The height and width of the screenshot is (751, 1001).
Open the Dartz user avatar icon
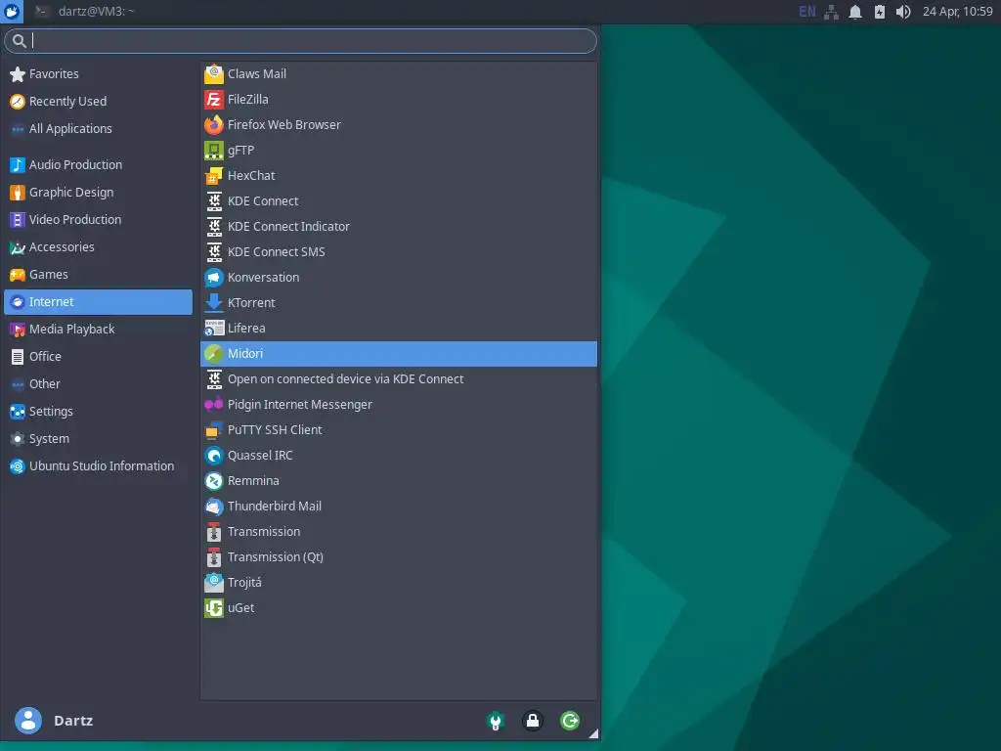click(28, 721)
